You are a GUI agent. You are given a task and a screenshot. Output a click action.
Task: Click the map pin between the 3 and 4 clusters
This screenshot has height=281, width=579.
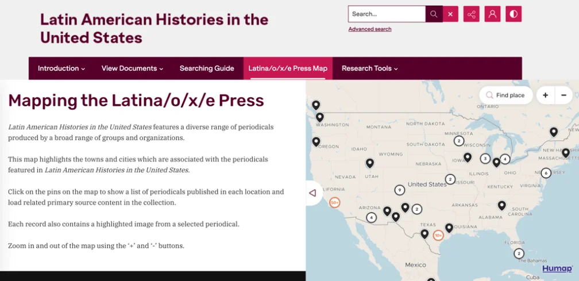pyautogui.click(x=496, y=162)
